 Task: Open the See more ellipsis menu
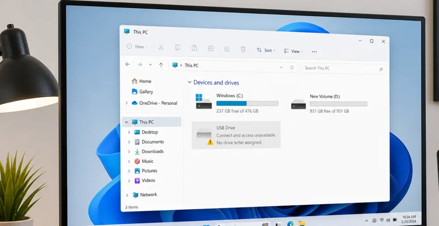[314, 51]
